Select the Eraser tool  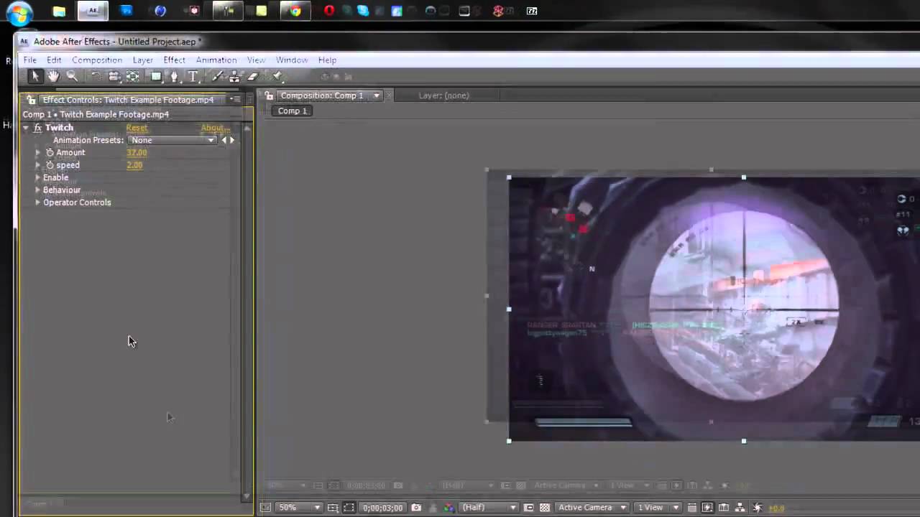pos(252,76)
